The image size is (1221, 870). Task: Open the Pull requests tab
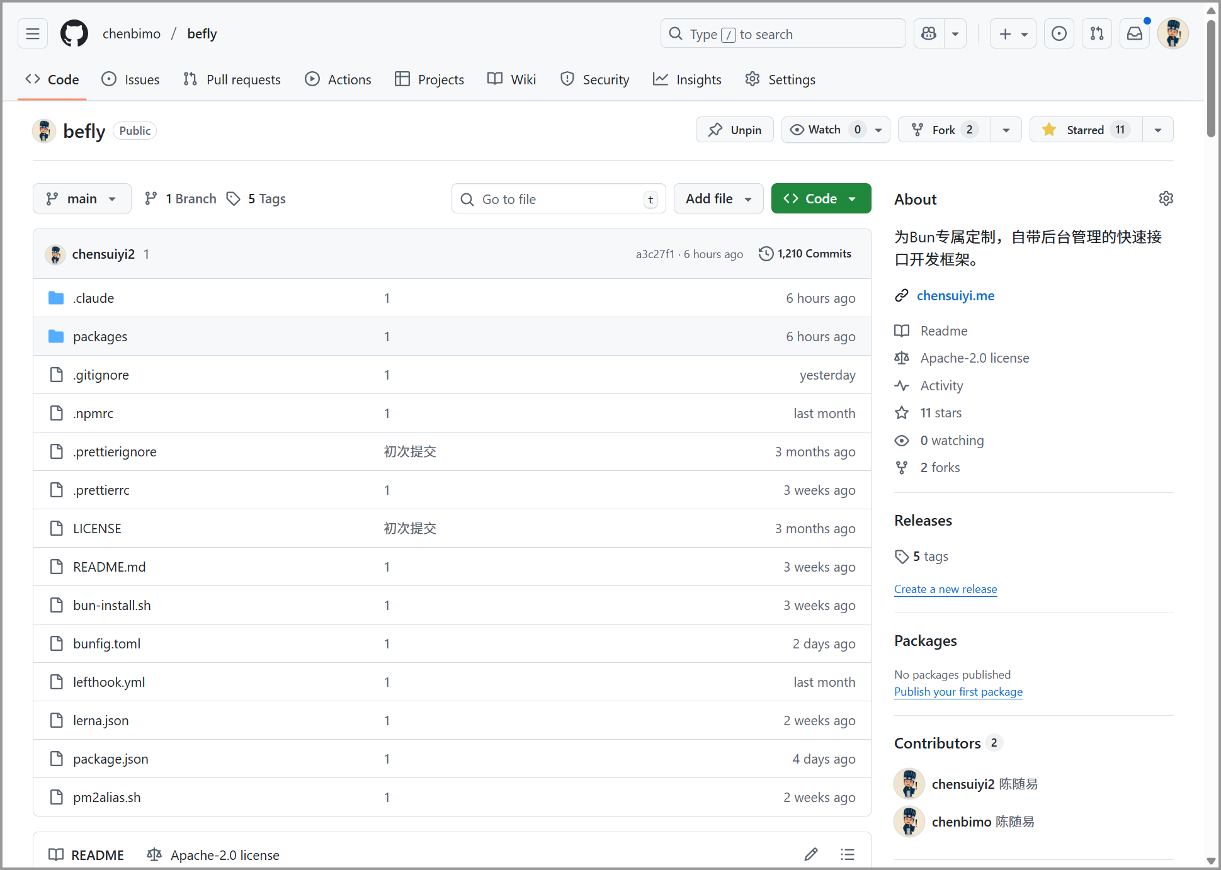coord(232,80)
